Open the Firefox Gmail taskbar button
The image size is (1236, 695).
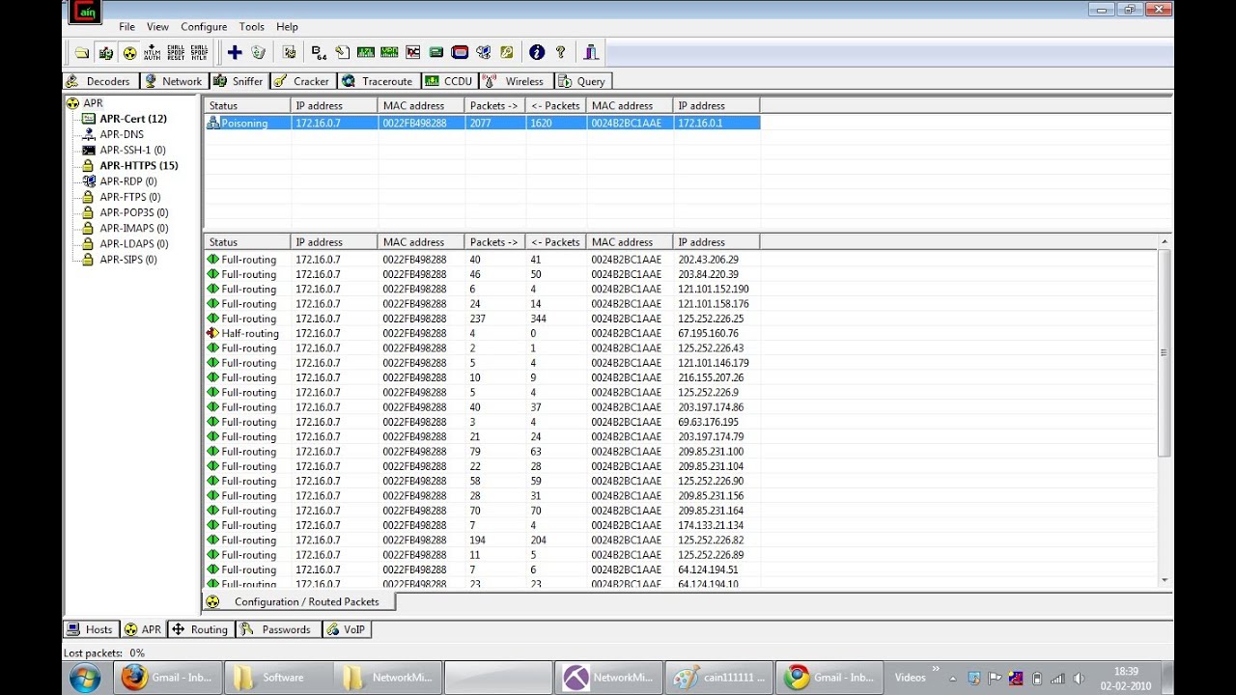point(168,678)
